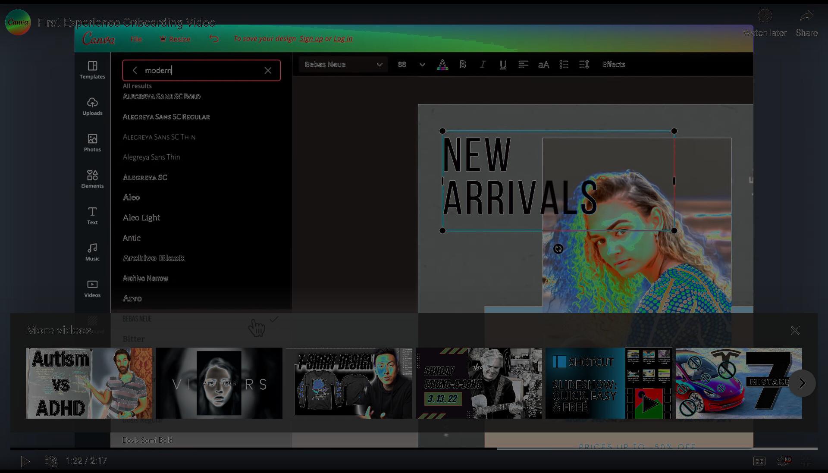This screenshot has width=828, height=473.
Task: Click the Watch later clock icon
Action: [765, 16]
